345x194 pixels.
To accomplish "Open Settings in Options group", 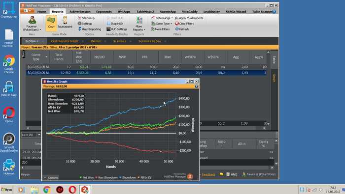I will [85, 24].
